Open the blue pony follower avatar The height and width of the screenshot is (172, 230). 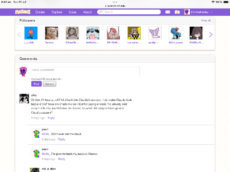[175, 33]
